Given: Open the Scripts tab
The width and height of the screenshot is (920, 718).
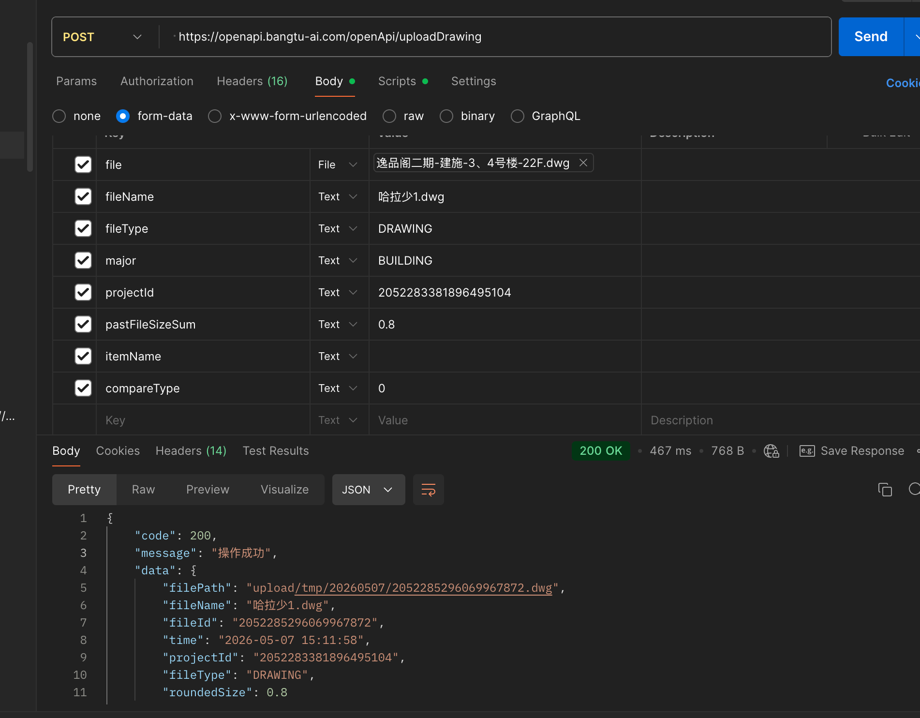Looking at the screenshot, I should [x=403, y=81].
